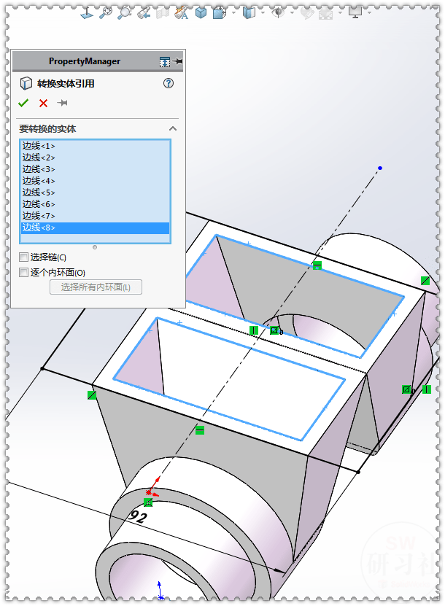Screen dimensions: 445x606
Task: Click the Normal To view icon
Action: tap(87, 14)
